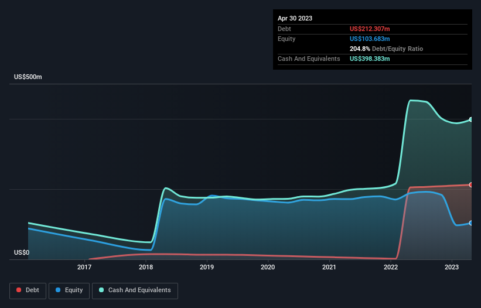Click the 2023 x-axis label
The height and width of the screenshot is (308, 481).
pos(452,267)
